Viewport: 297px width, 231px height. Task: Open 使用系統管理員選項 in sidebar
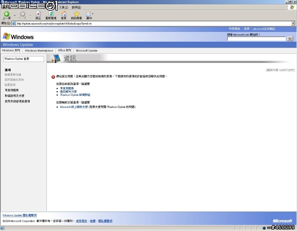[x=17, y=101]
